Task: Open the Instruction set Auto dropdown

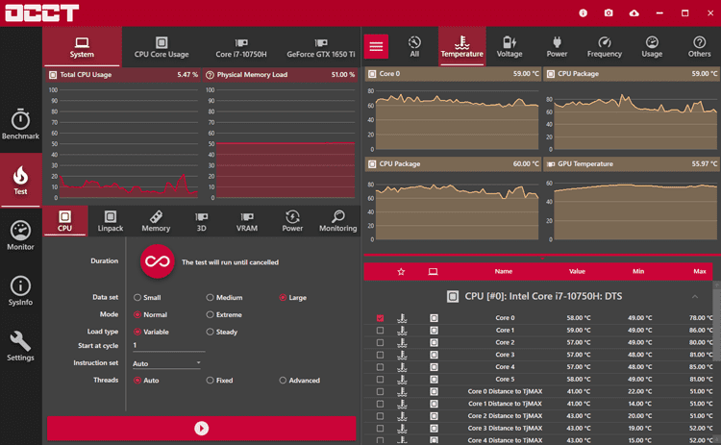Action: 167,363
